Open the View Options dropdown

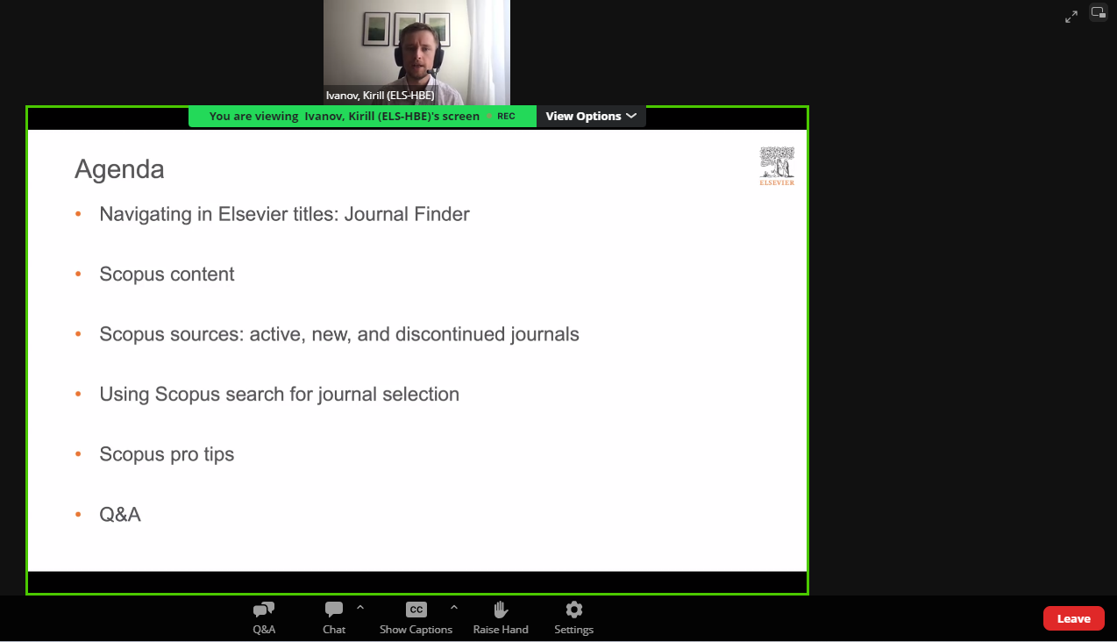(591, 116)
